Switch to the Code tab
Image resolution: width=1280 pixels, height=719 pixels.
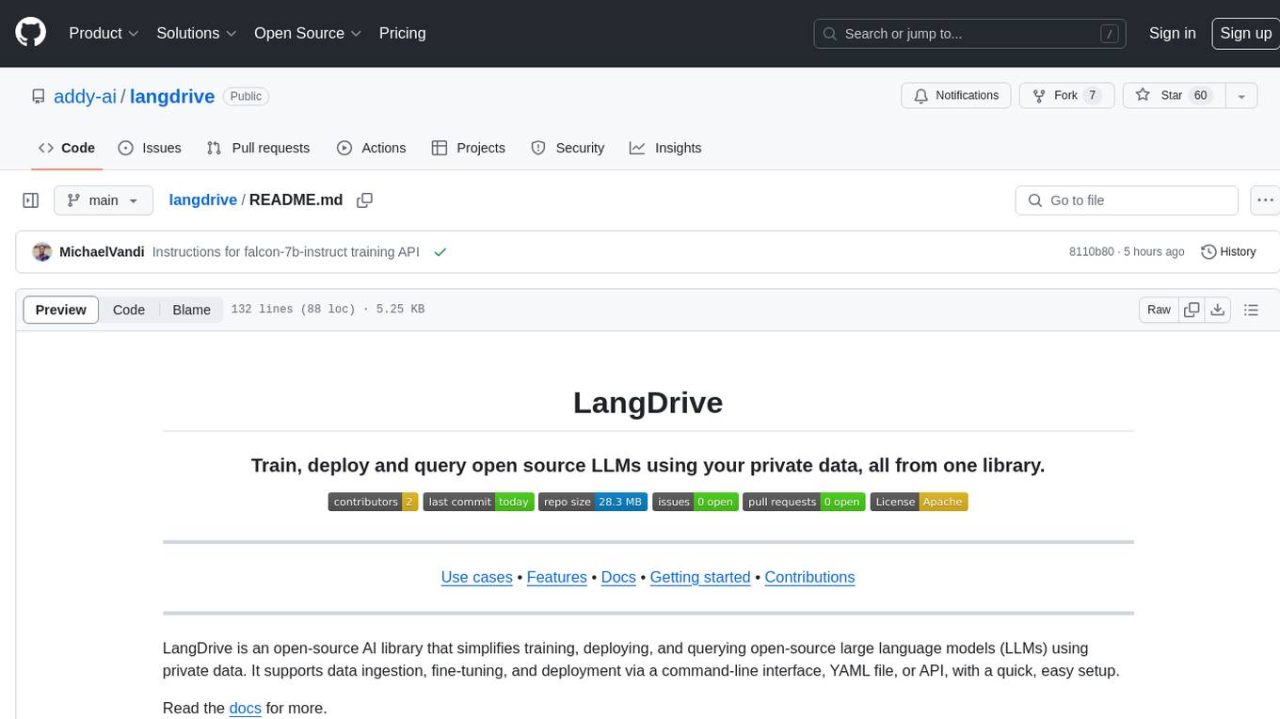(x=67, y=148)
